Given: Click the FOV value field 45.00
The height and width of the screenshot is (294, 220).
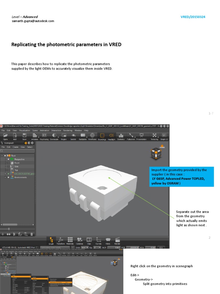Looking at the screenshot, I should point(151,247).
